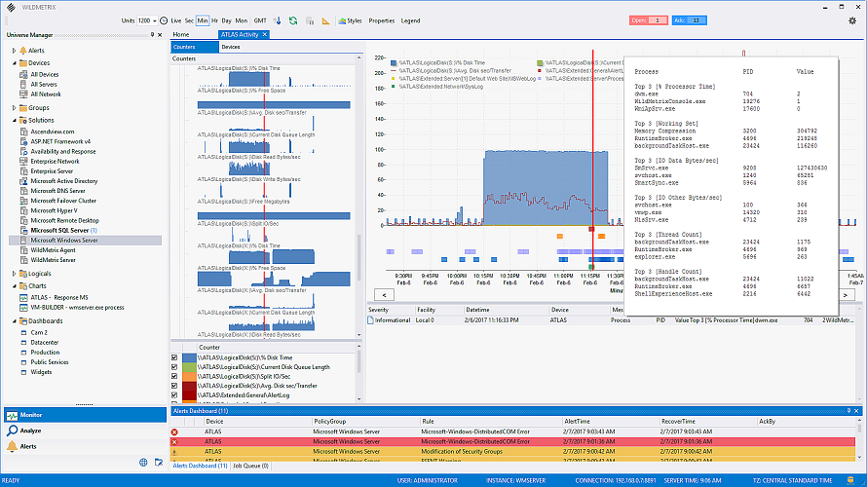Toggle the Split IO/Sec counter checkbox

coord(174,376)
